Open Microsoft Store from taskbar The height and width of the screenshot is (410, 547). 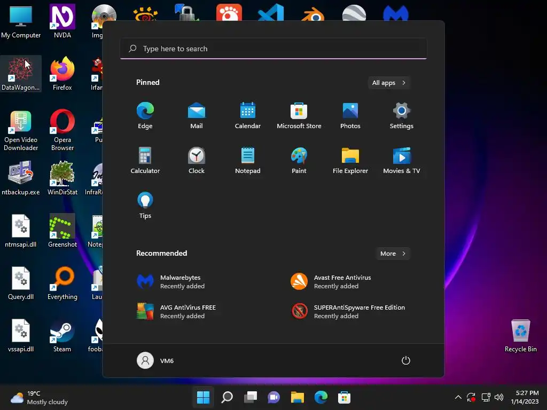(345, 397)
